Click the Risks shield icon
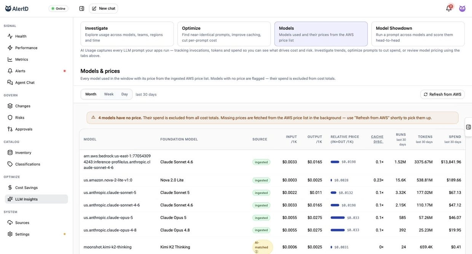The width and height of the screenshot is (472, 254). tap(10, 117)
